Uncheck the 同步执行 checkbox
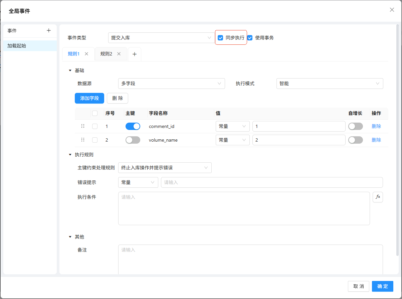Screen dimensions: 402x299 [220, 38]
